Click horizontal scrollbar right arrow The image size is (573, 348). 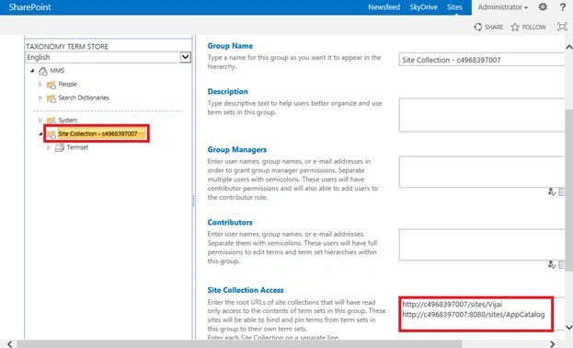point(553,344)
